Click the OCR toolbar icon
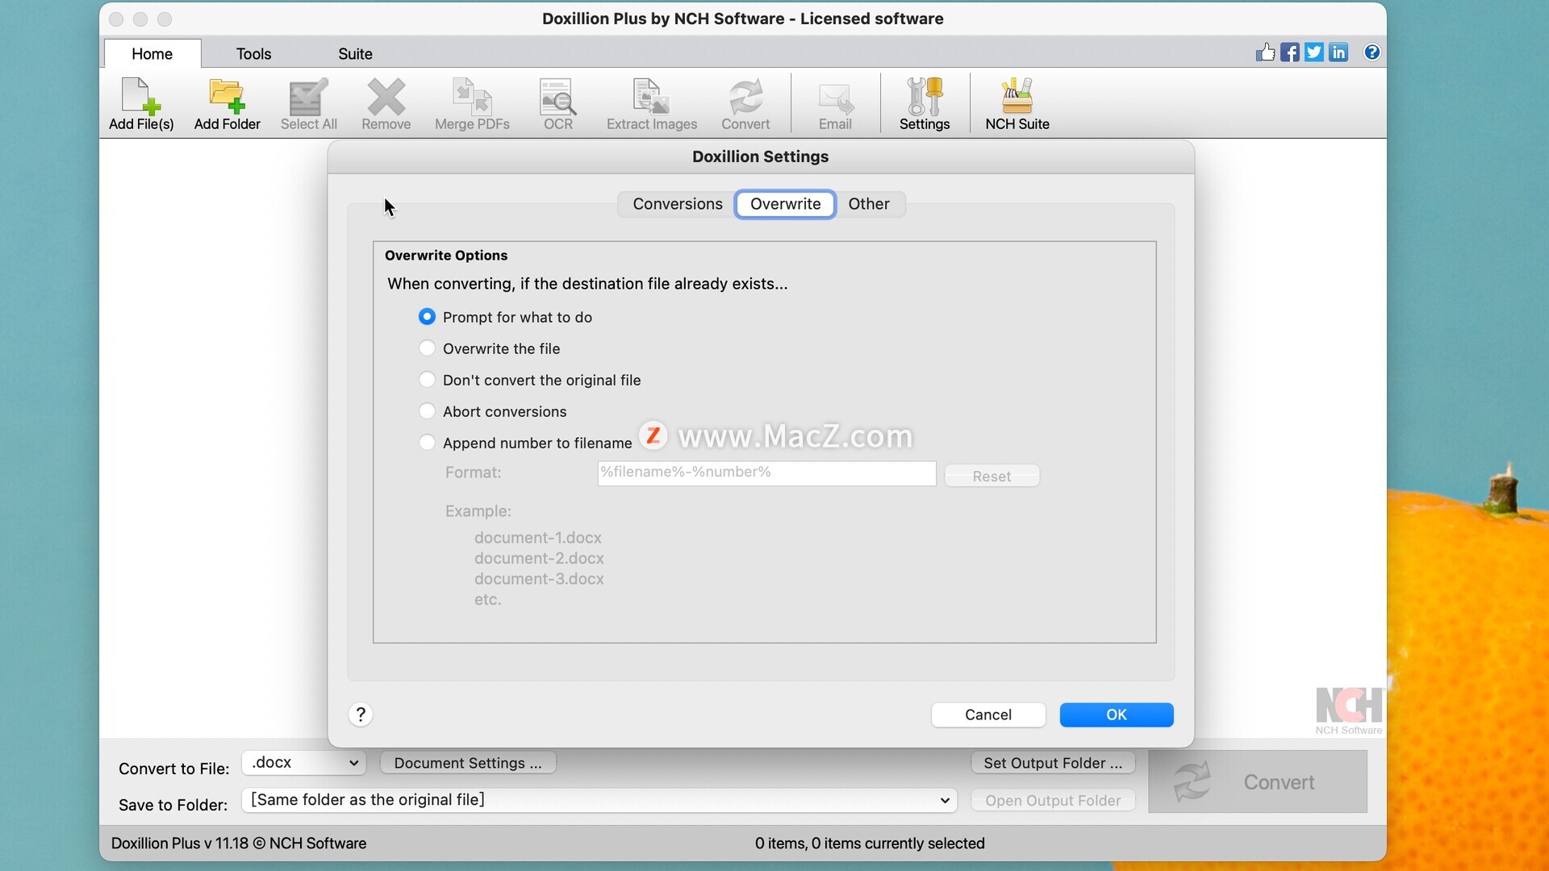This screenshot has width=1549, height=871. tap(557, 103)
